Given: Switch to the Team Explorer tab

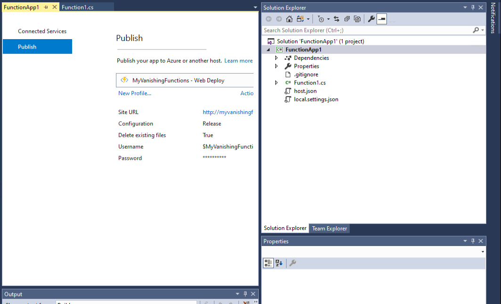Looking at the screenshot, I should (329, 229).
